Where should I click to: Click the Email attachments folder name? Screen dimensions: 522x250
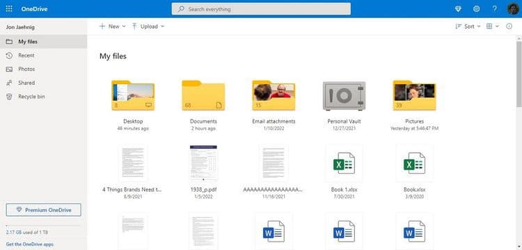[x=274, y=122]
